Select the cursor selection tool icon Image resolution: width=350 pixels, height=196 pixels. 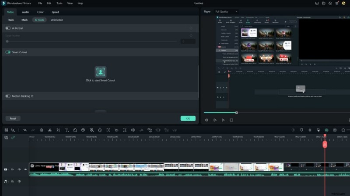tap(13, 130)
